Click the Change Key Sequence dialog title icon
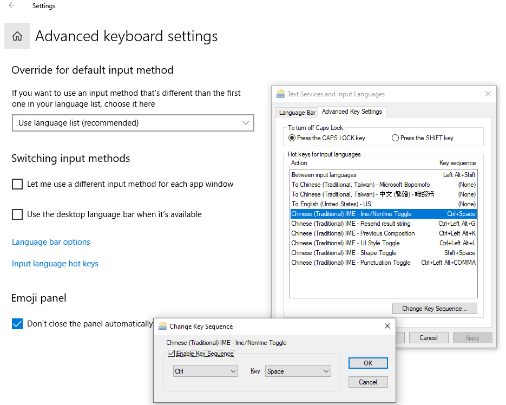The image size is (506, 405). point(163,326)
